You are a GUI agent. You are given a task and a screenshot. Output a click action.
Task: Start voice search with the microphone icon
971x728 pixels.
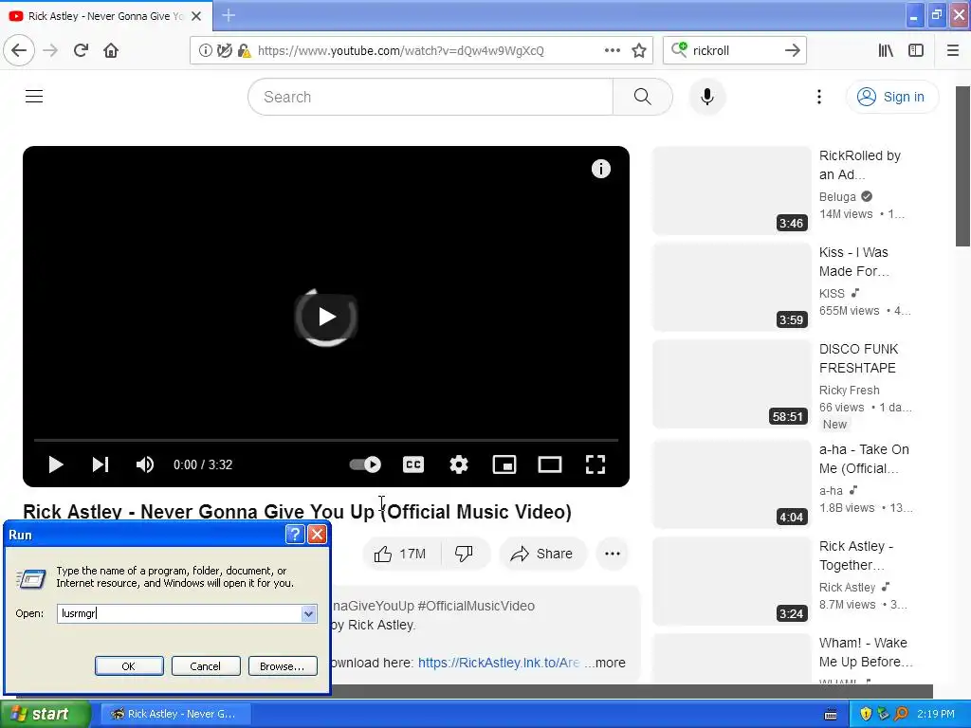(x=707, y=97)
